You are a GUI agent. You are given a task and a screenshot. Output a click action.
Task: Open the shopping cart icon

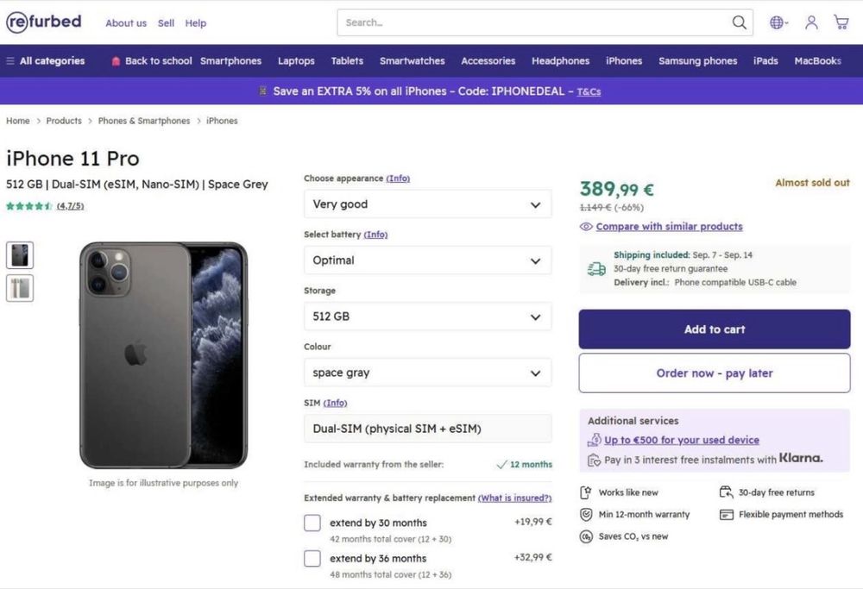pyautogui.click(x=841, y=22)
